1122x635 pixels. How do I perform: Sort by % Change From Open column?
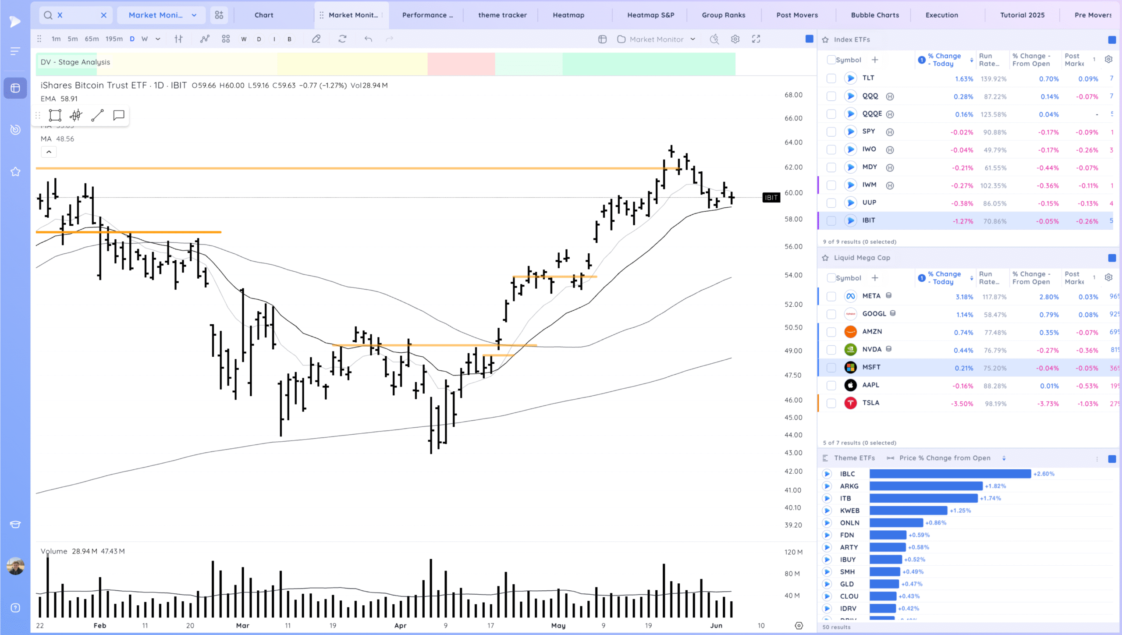coord(1031,60)
